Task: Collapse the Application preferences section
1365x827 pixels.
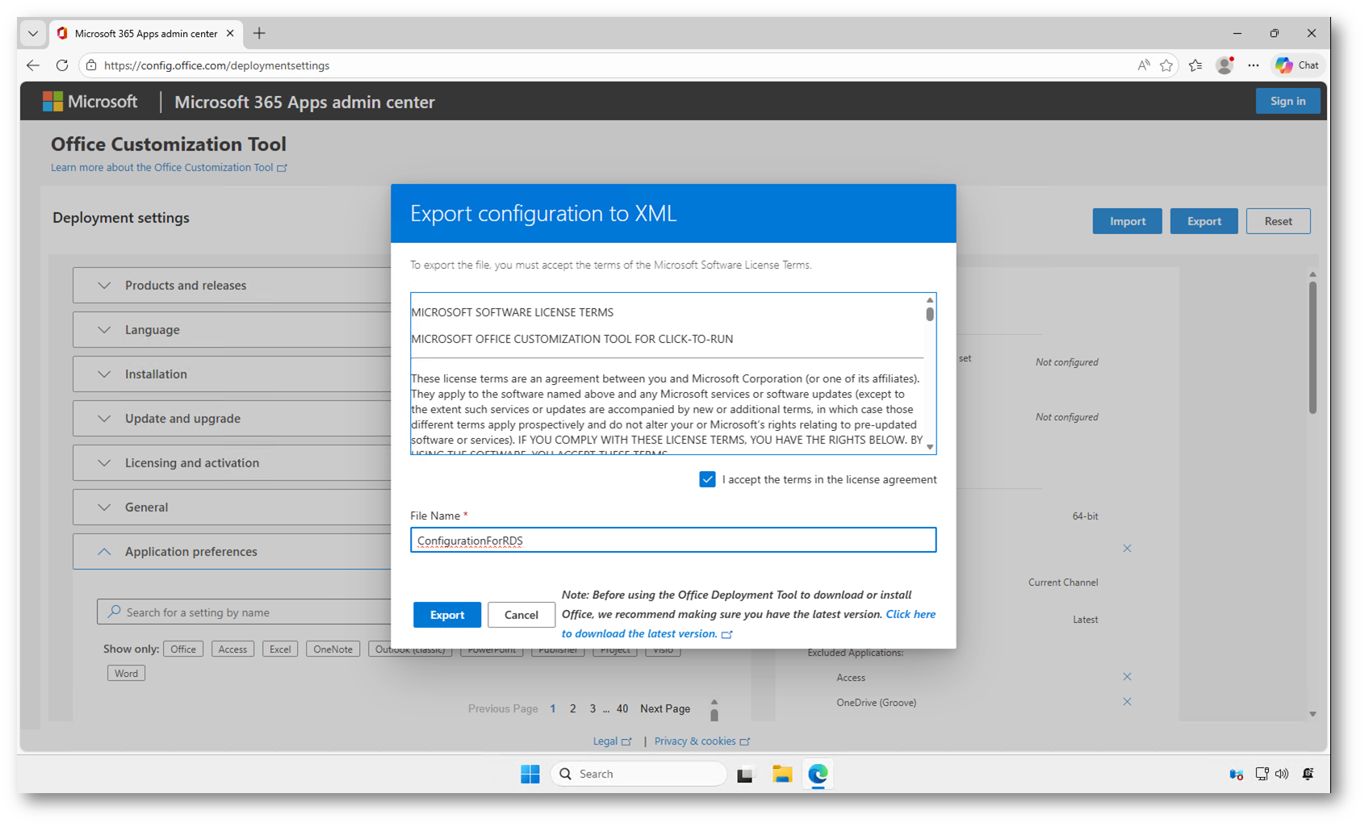Action: pos(232,552)
